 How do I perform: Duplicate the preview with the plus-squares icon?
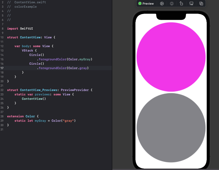point(201,4)
